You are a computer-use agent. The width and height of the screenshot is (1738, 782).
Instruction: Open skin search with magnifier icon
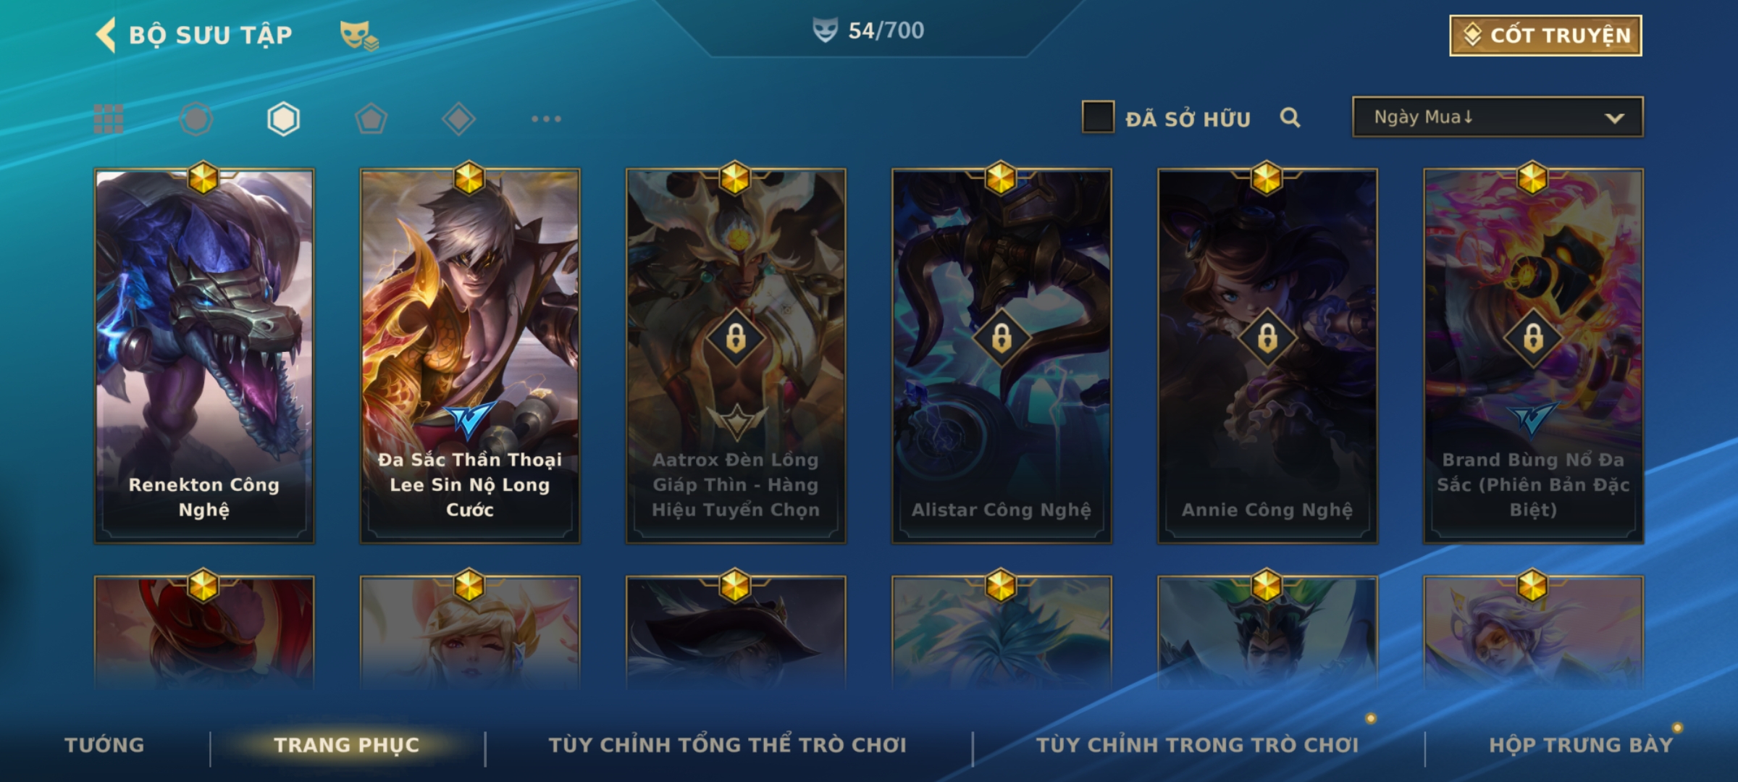click(x=1290, y=117)
